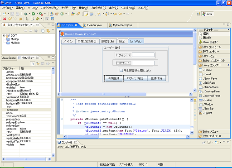This screenshot has height=168, width=232.
Task: Pick JFrame from the palette
Action: 205,70
